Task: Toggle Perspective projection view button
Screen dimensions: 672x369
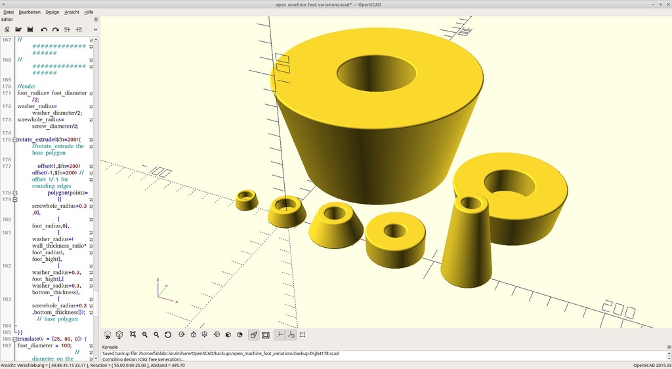Action: tap(253, 335)
